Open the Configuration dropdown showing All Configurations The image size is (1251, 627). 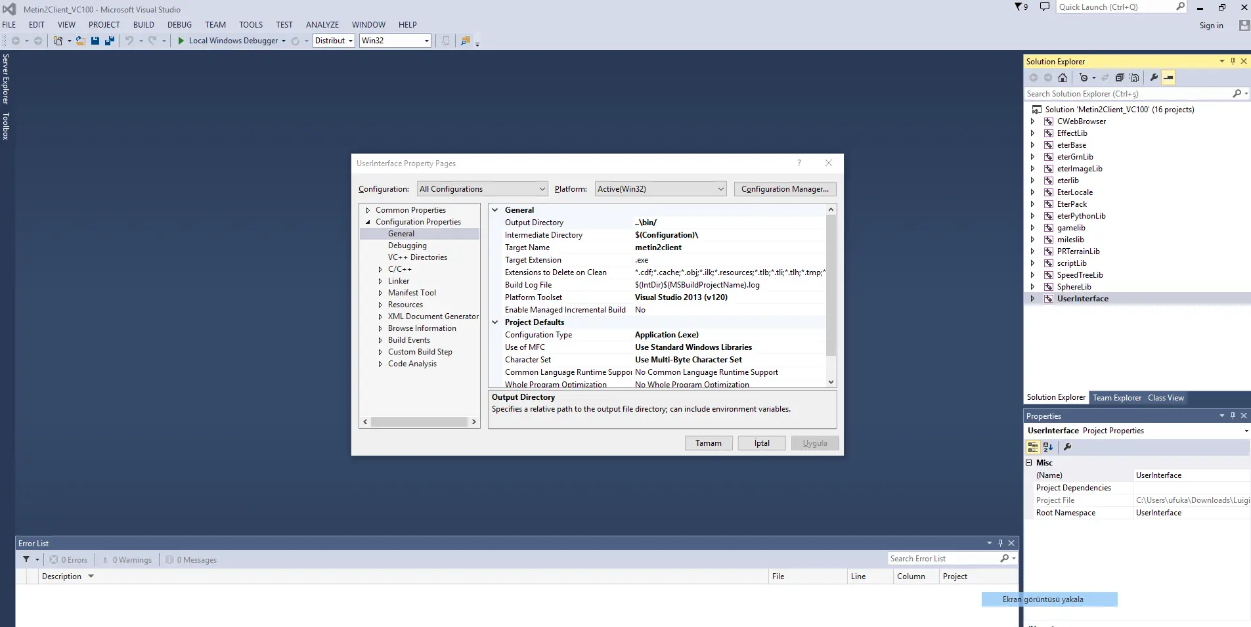pos(483,189)
